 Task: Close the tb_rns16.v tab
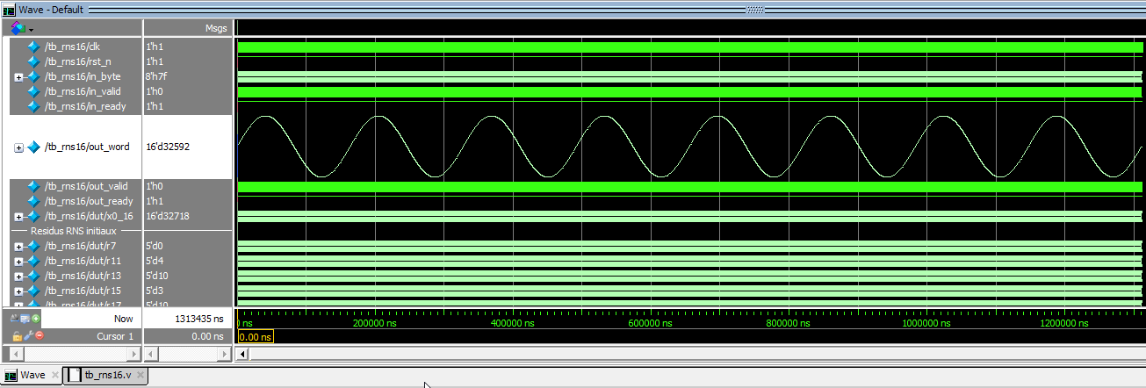point(141,376)
